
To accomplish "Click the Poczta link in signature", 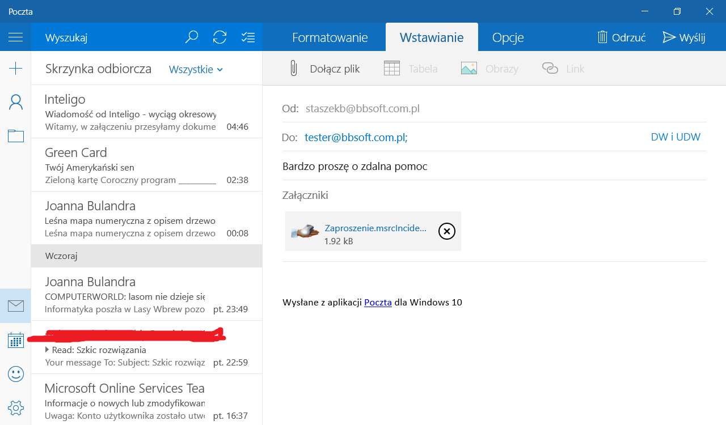I will (378, 303).
